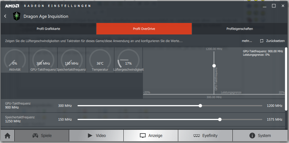Click the 1575 MHz maximum memory label

[275, 119]
